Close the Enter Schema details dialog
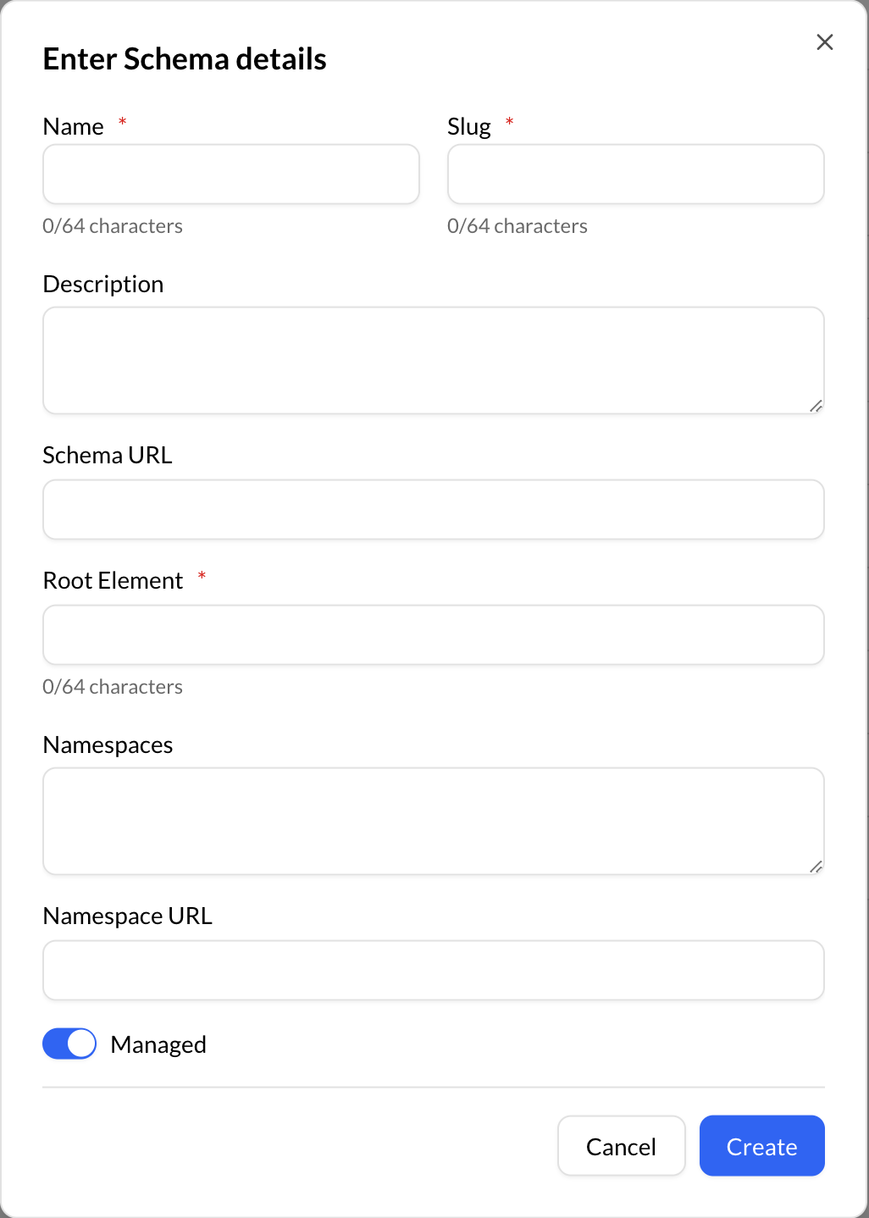The height and width of the screenshot is (1218, 869). (825, 42)
